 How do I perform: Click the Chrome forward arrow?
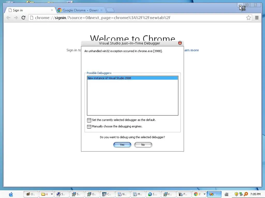pyautogui.click(x=16, y=18)
